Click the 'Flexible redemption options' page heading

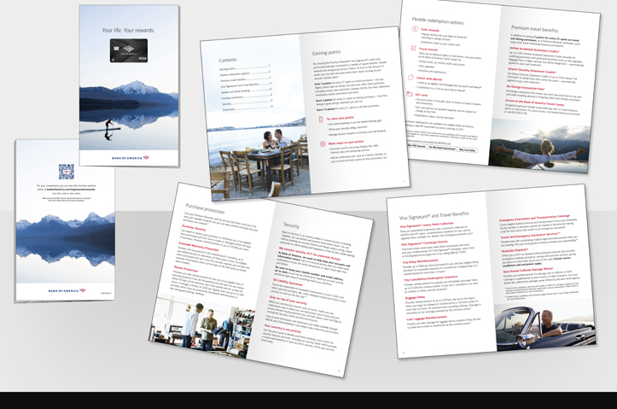[x=438, y=20]
